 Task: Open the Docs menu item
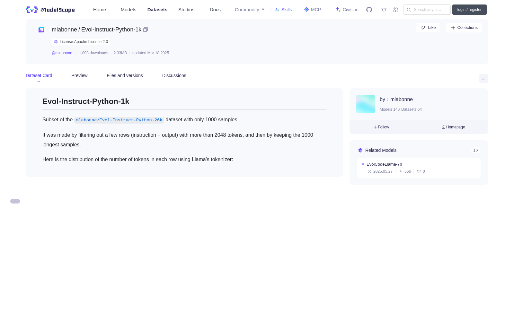[215, 10]
